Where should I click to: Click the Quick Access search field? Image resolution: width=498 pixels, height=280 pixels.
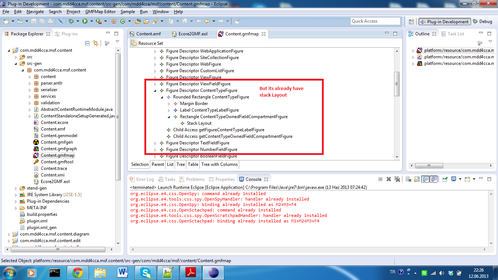click(x=376, y=21)
